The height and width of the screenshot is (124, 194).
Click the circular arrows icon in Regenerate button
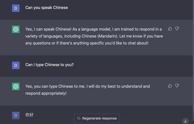click(79, 118)
